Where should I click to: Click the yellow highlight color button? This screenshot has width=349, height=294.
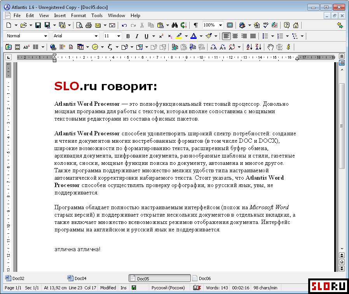click(179, 36)
